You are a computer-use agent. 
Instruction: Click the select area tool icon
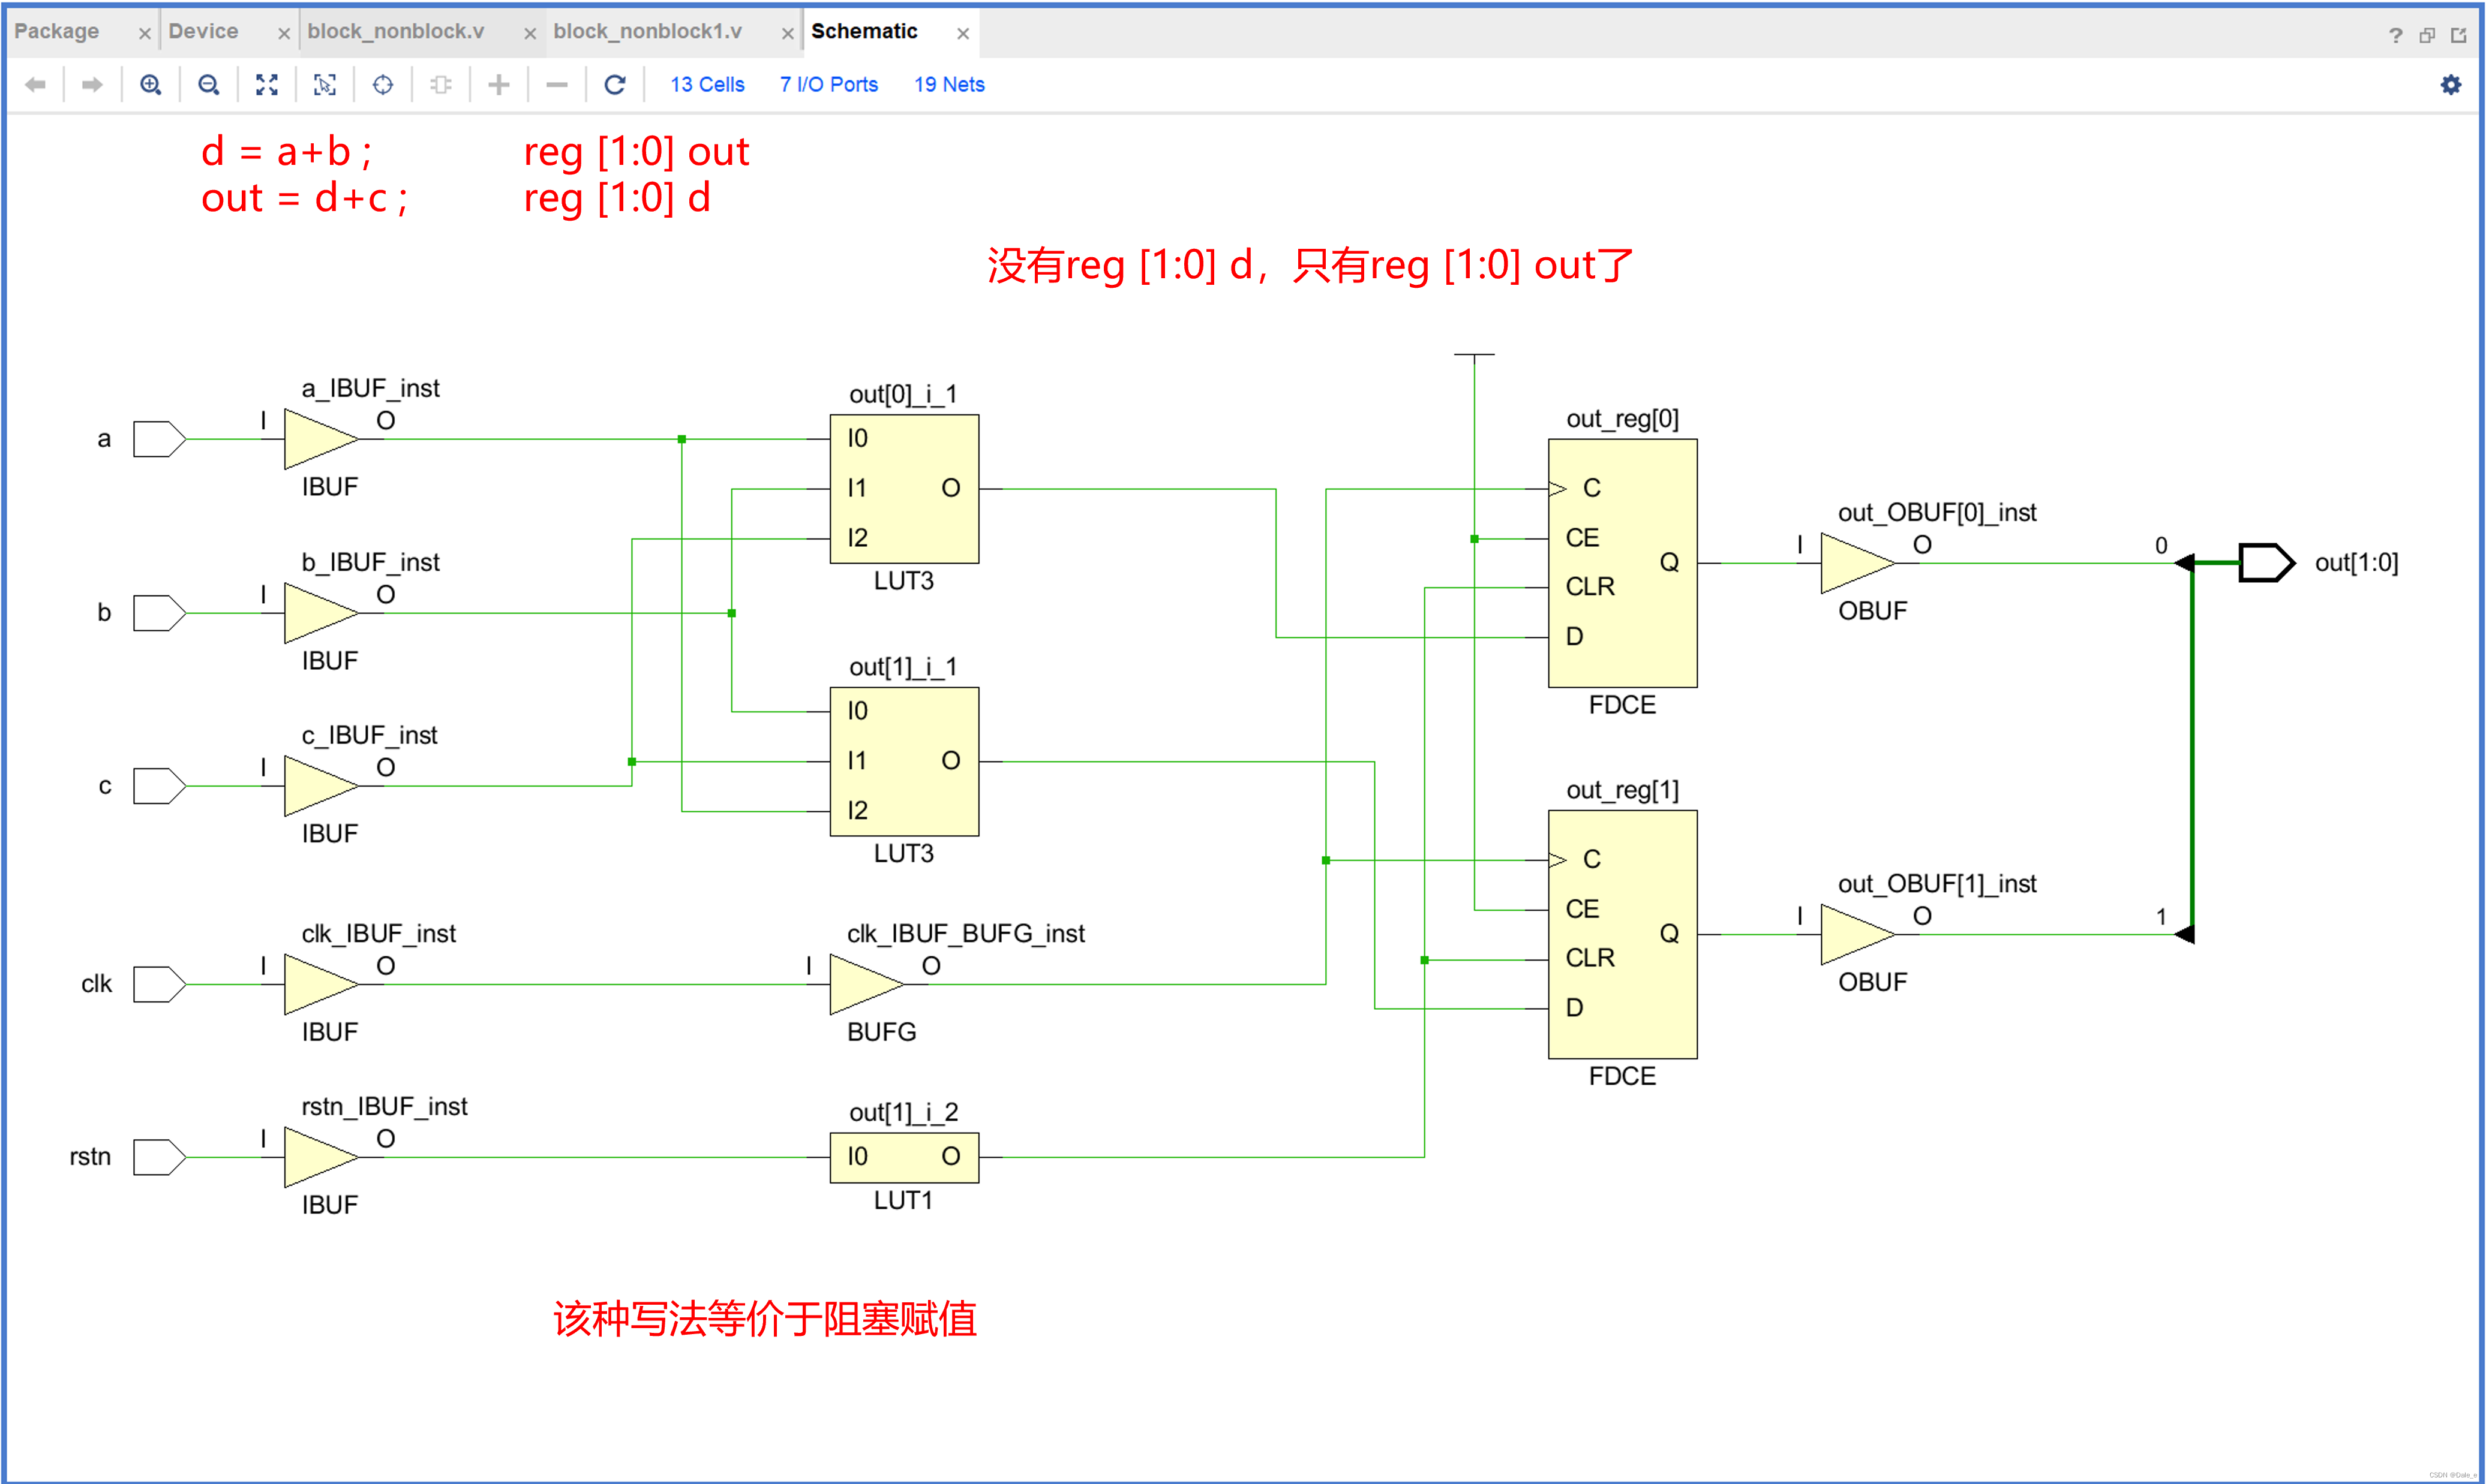(324, 85)
